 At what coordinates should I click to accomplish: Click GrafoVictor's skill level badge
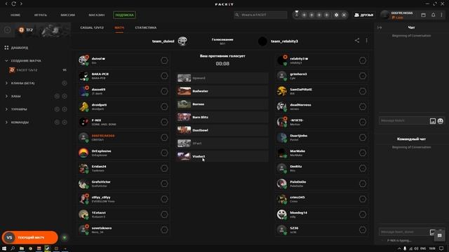[x=164, y=183]
